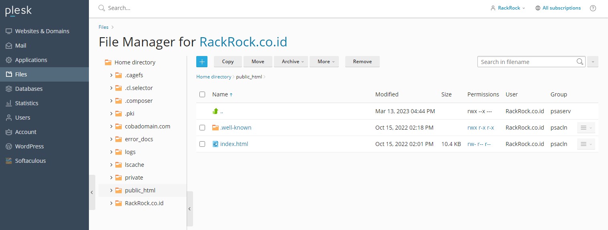Viewport: 608px width, 230px height.
Task: Open All subscriptions link
Action: click(562, 8)
